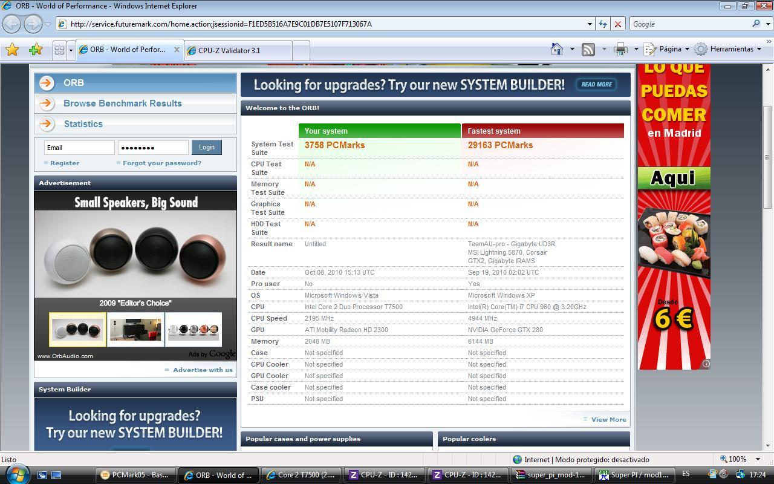The height and width of the screenshot is (484, 774).
Task: Click the Google search box
Action: point(689,24)
